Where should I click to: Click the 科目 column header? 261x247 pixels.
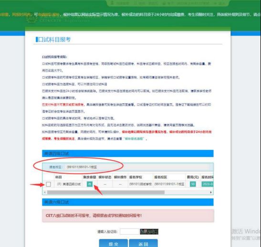coord(59,177)
